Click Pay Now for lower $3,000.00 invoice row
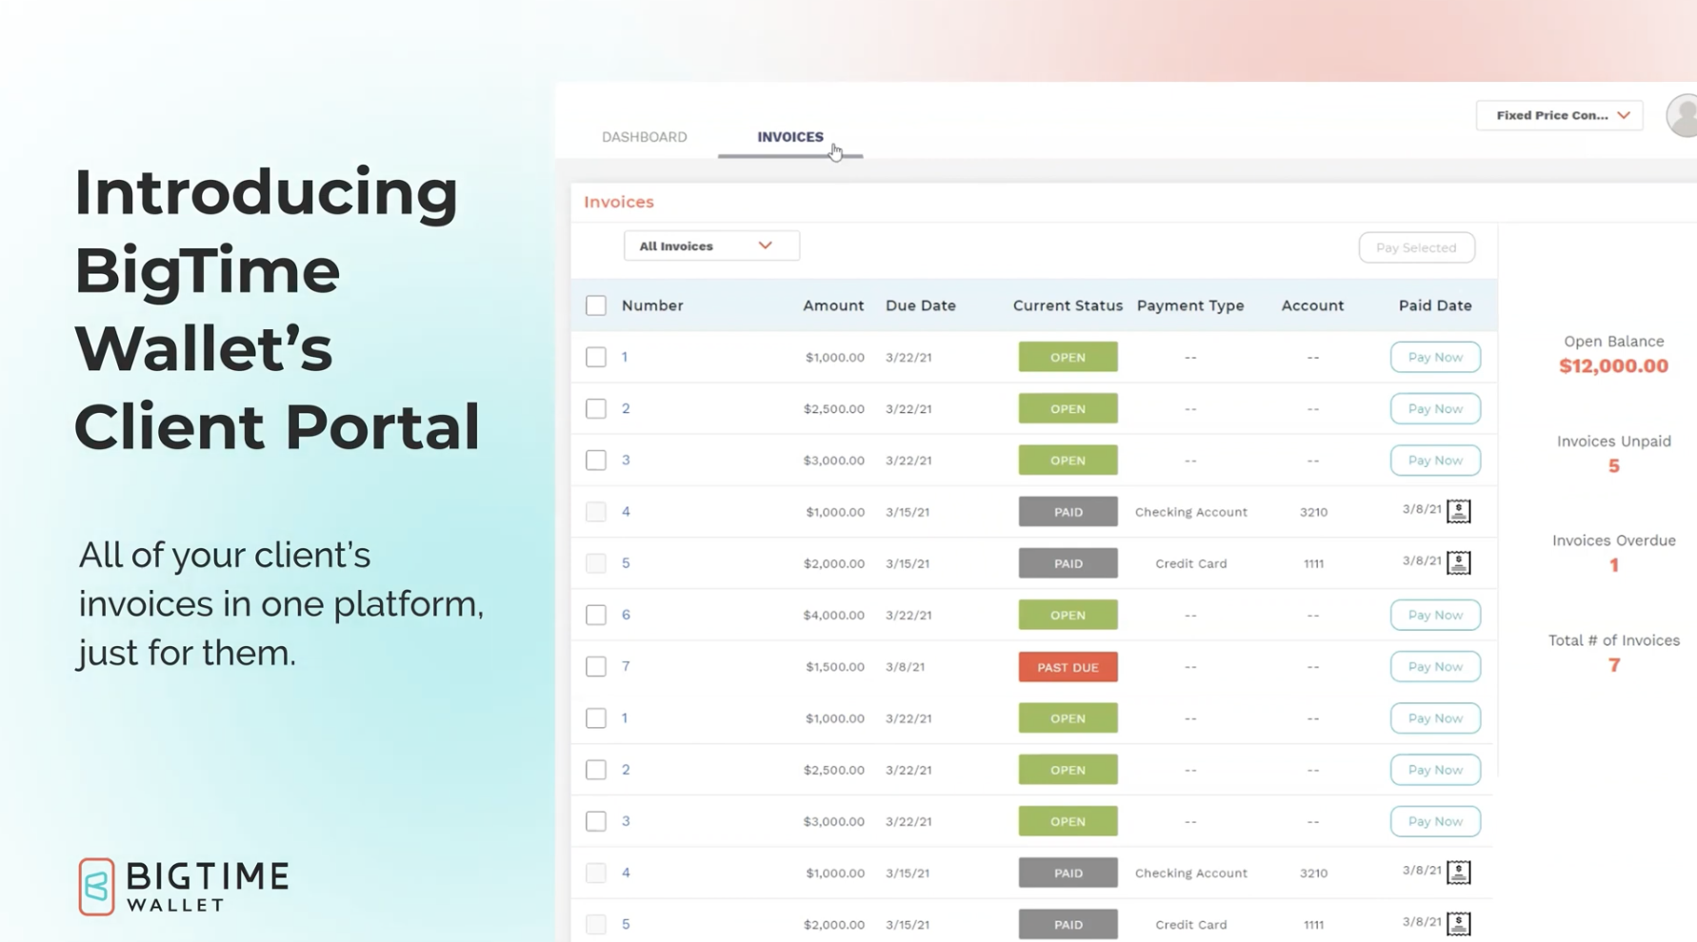This screenshot has width=1697, height=942. 1435,820
